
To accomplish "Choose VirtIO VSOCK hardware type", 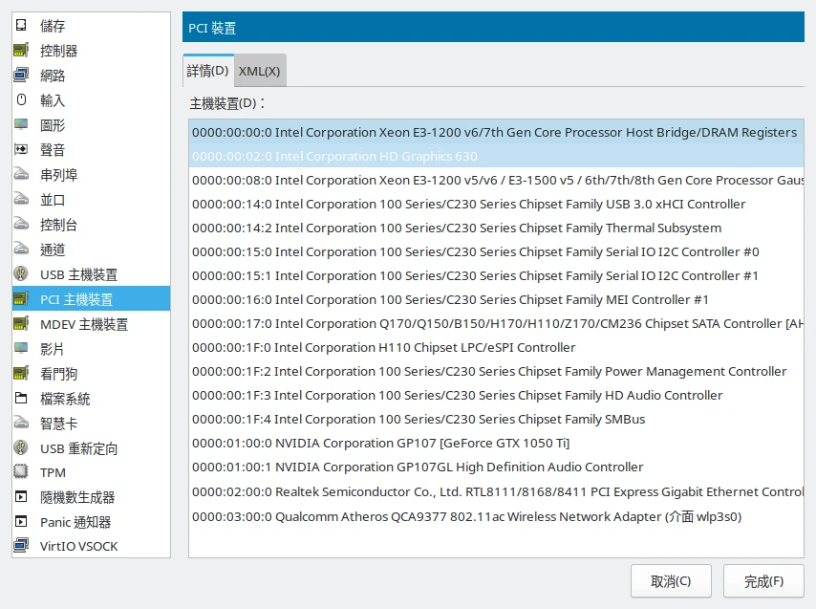I will tap(78, 547).
